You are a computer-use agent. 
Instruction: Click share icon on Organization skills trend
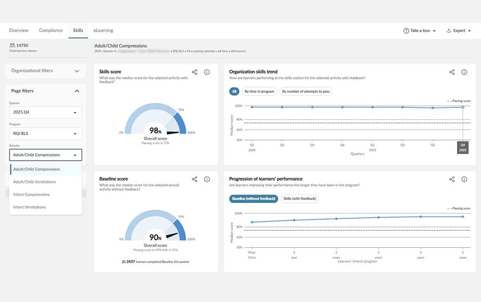(x=452, y=72)
